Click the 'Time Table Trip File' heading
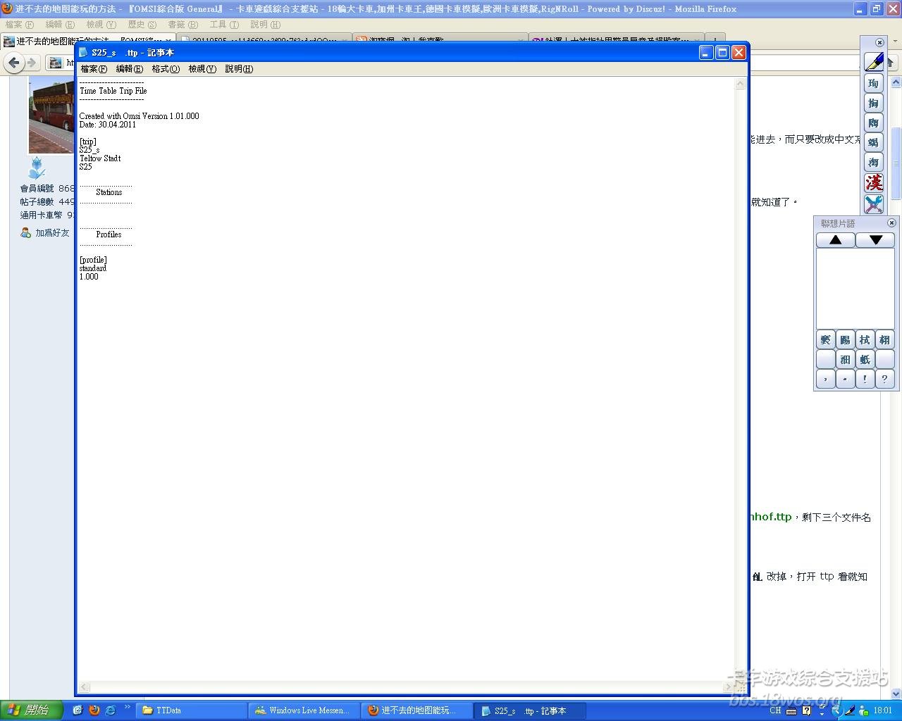This screenshot has width=902, height=721. pyautogui.click(x=113, y=91)
